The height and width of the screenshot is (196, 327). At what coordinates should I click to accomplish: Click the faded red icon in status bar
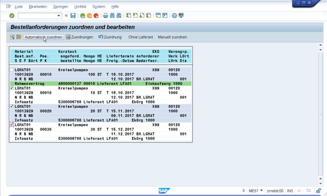click(299, 190)
